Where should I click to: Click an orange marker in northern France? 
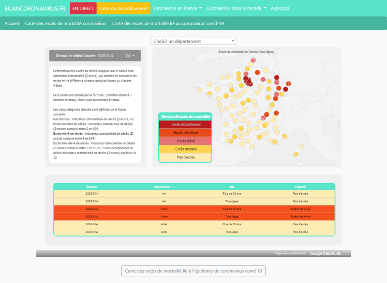tap(257, 72)
